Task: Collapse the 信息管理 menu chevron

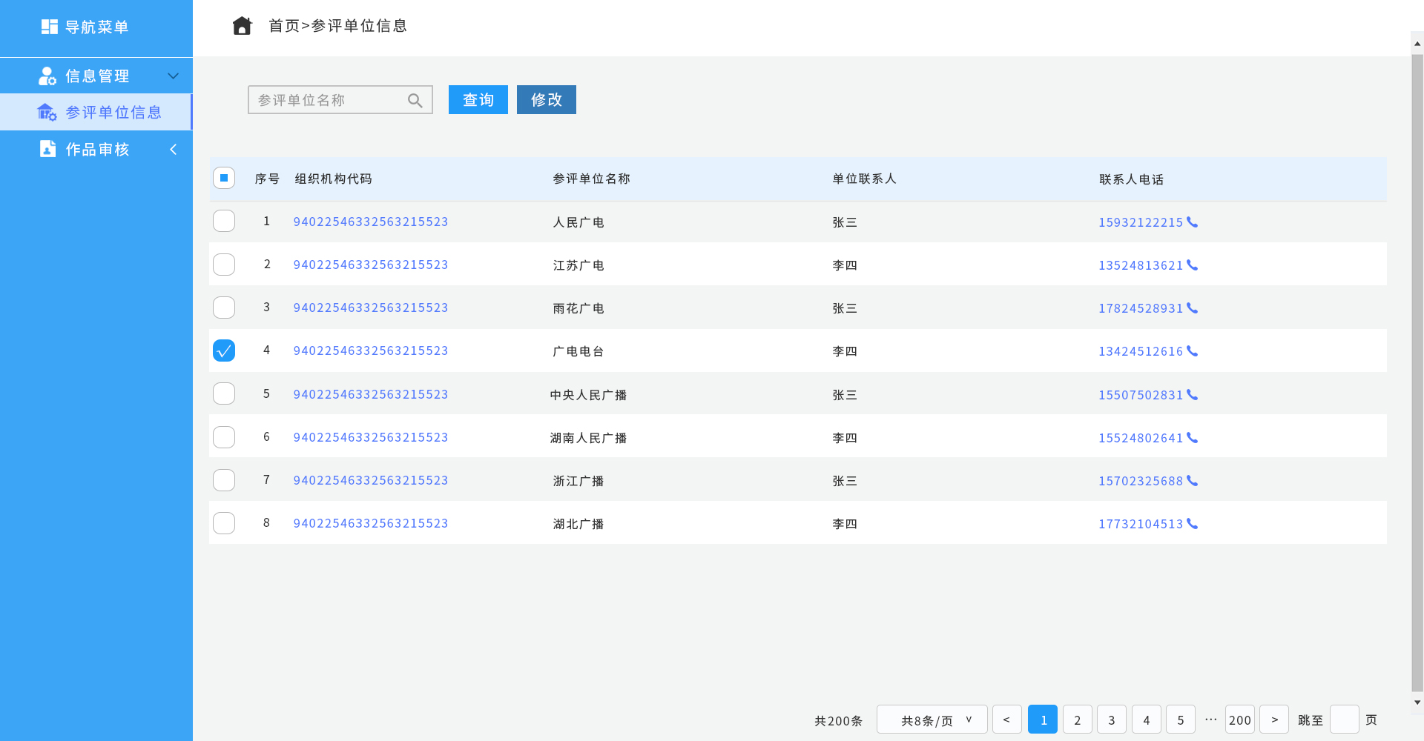Action: [173, 76]
